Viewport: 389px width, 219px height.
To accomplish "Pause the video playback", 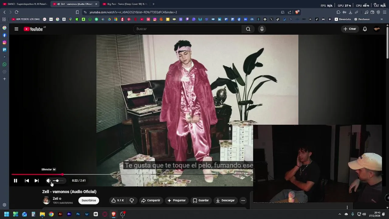I will coord(15,181).
